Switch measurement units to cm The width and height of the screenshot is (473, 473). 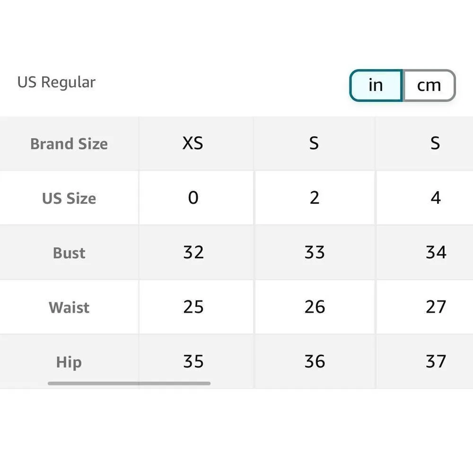(429, 85)
